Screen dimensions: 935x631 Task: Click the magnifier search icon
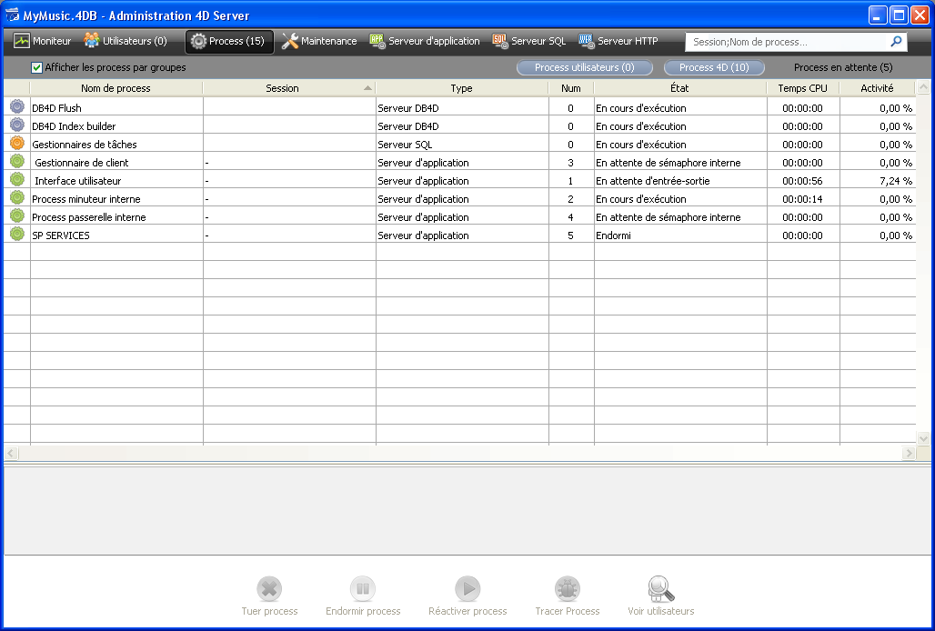pyautogui.click(x=896, y=41)
